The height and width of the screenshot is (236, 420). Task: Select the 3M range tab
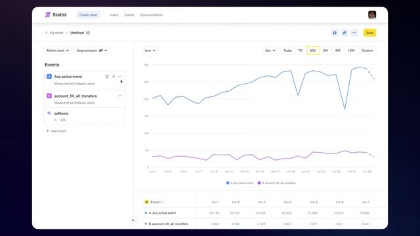coord(325,50)
